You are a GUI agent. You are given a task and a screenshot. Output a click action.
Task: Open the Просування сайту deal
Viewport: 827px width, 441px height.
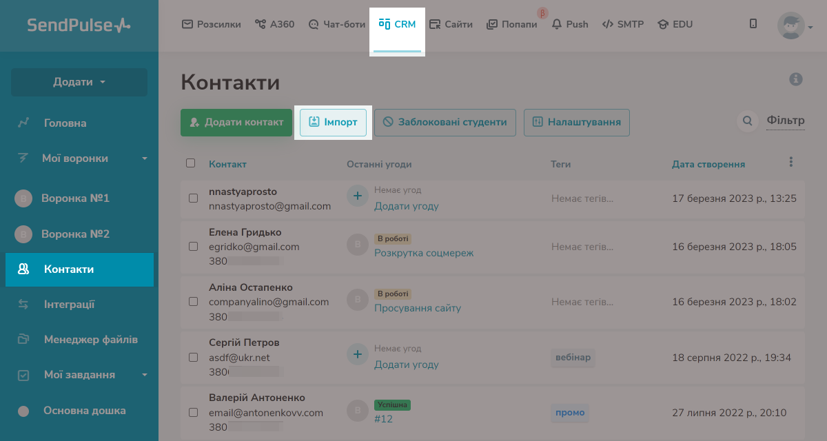point(418,308)
